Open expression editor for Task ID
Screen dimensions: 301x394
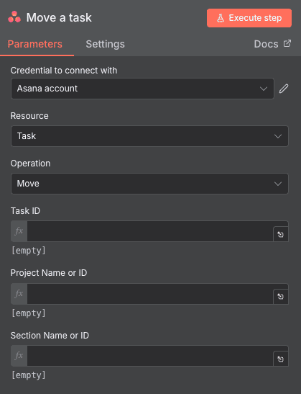tap(281, 234)
